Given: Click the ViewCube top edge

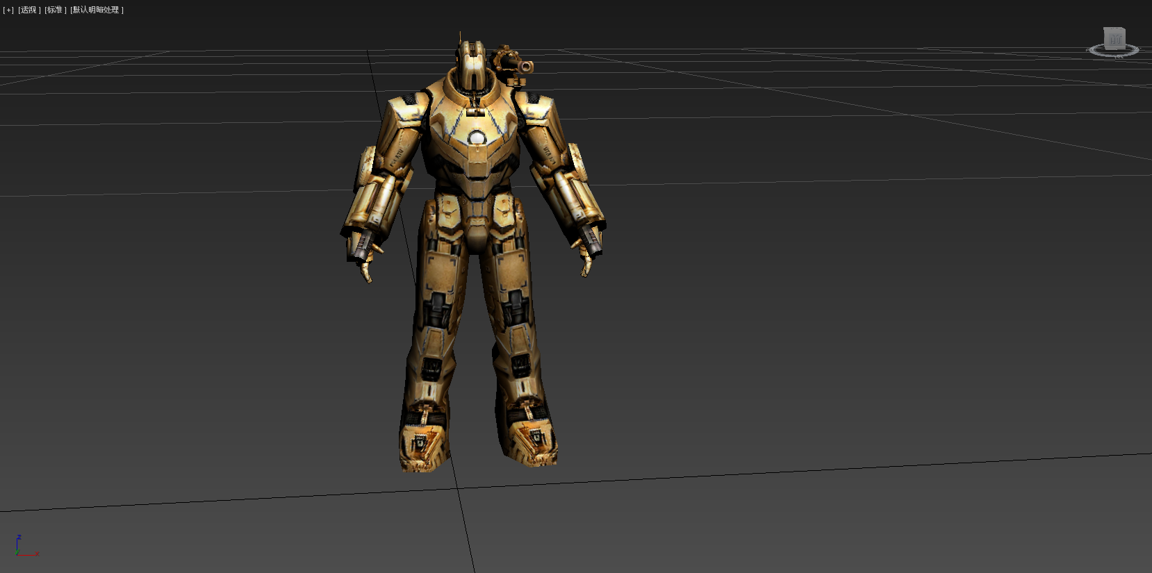Looking at the screenshot, I should (x=1115, y=29).
